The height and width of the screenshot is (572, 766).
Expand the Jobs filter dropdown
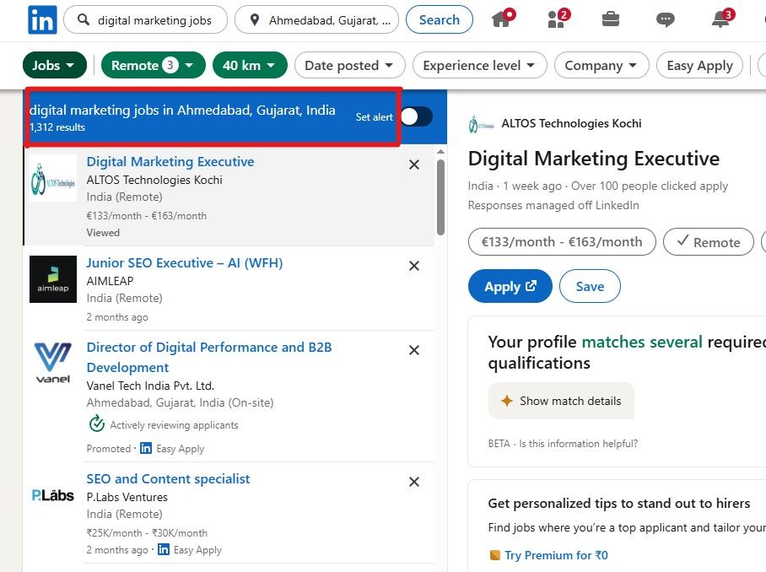pyautogui.click(x=54, y=65)
